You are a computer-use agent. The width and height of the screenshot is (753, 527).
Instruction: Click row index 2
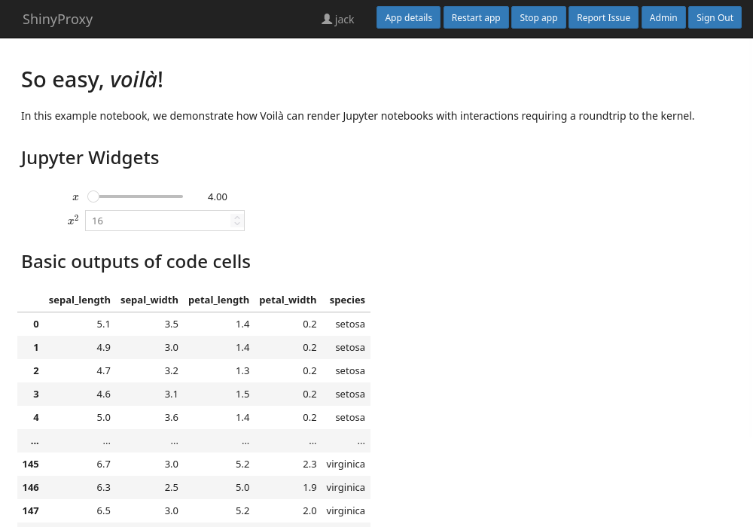click(36, 370)
